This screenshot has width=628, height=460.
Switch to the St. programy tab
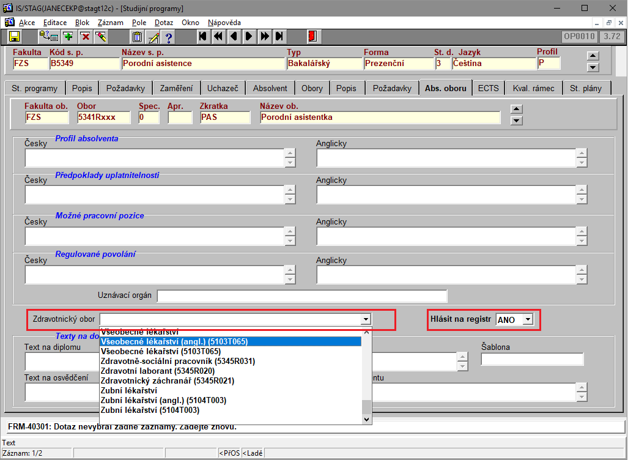34,88
